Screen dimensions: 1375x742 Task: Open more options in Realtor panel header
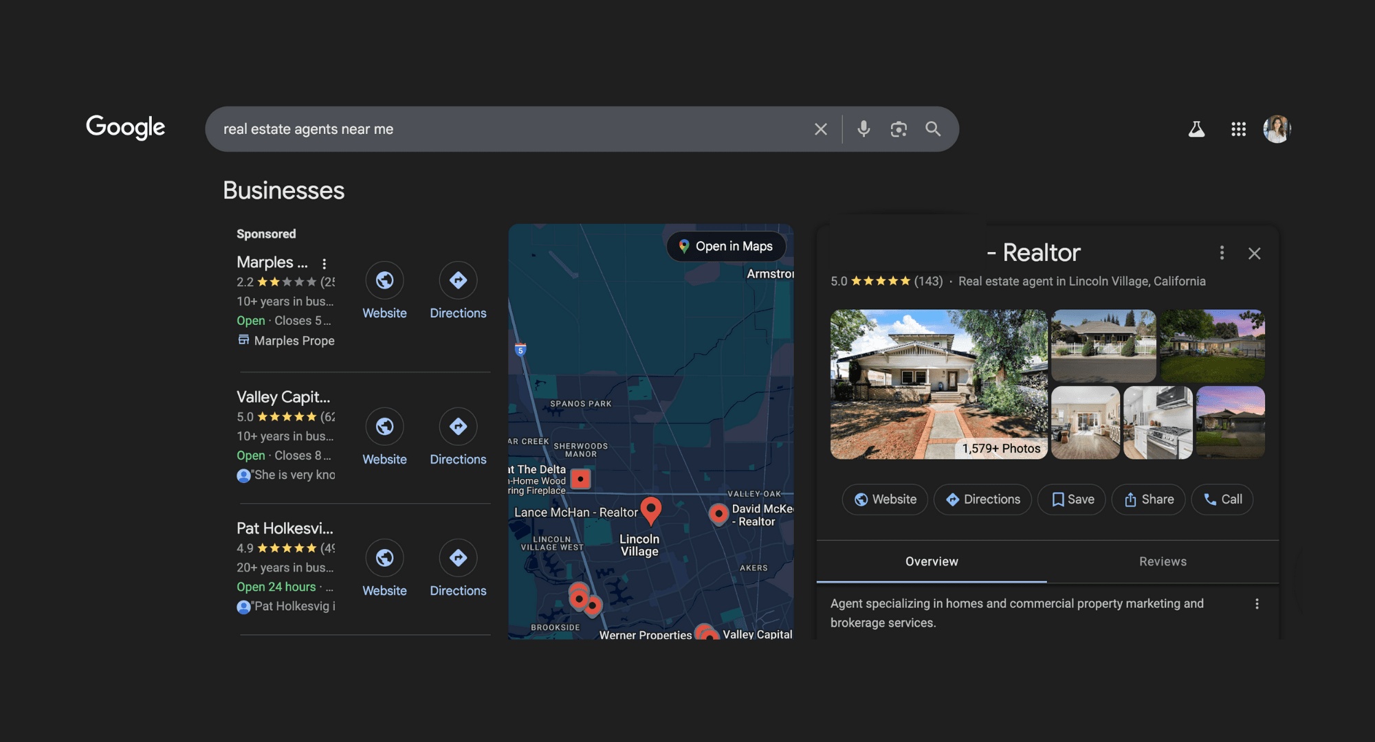(x=1222, y=253)
